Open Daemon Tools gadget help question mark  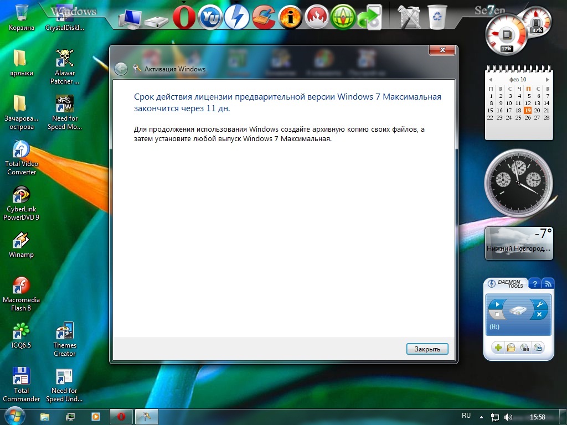coord(535,284)
